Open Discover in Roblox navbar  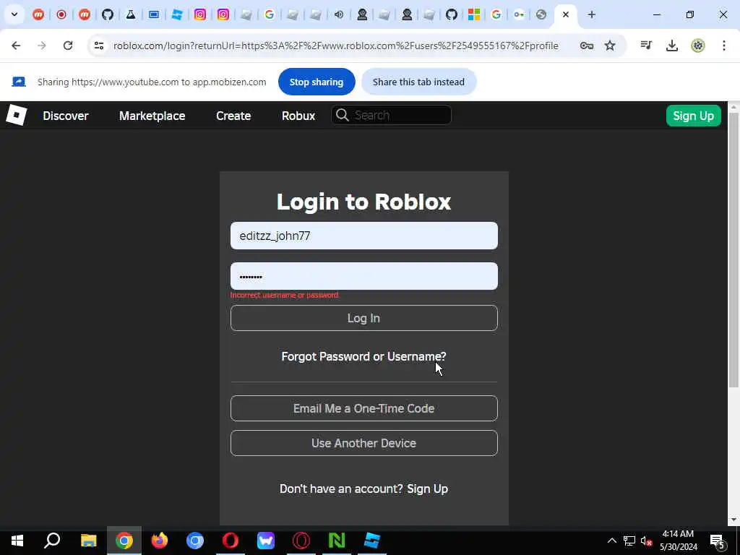tap(66, 116)
